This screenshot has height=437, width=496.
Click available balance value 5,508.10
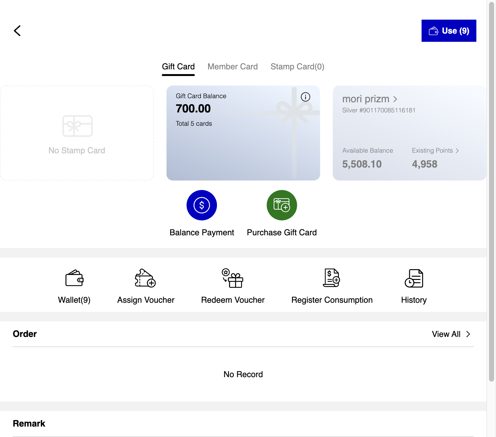tap(362, 164)
